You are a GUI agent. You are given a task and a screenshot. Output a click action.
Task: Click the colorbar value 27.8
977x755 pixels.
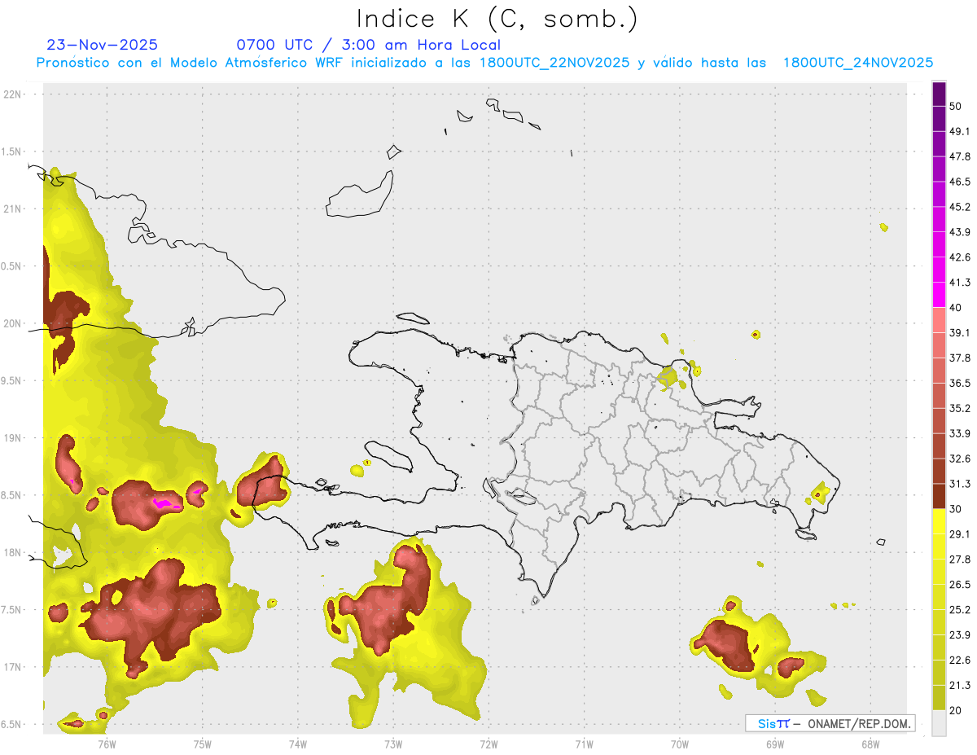coord(961,560)
